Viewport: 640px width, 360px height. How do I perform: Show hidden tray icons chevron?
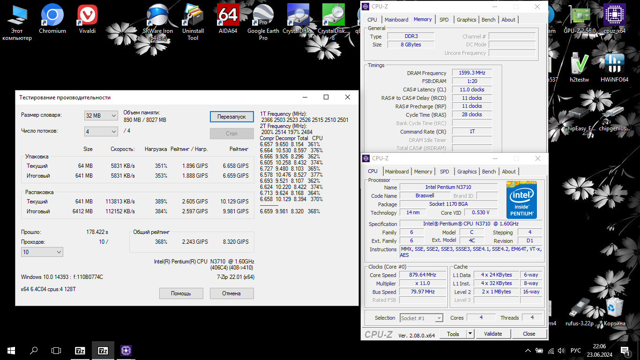[x=528, y=350]
